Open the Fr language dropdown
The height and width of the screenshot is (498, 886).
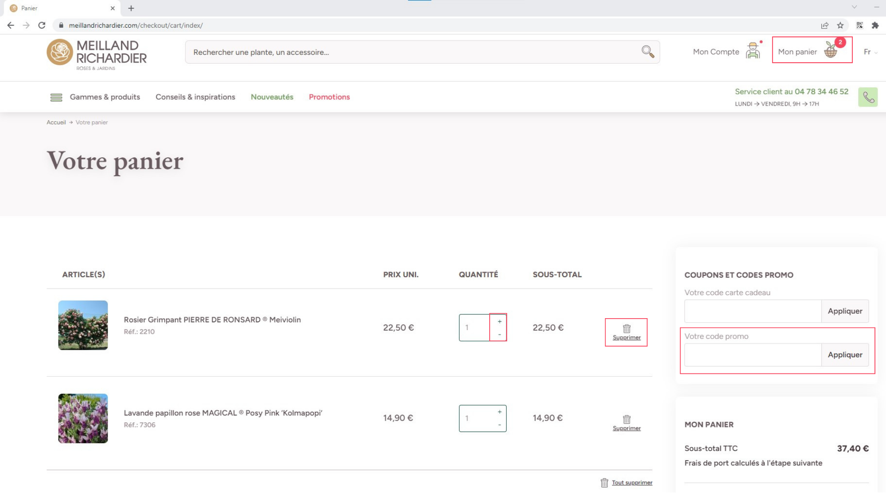pos(870,52)
